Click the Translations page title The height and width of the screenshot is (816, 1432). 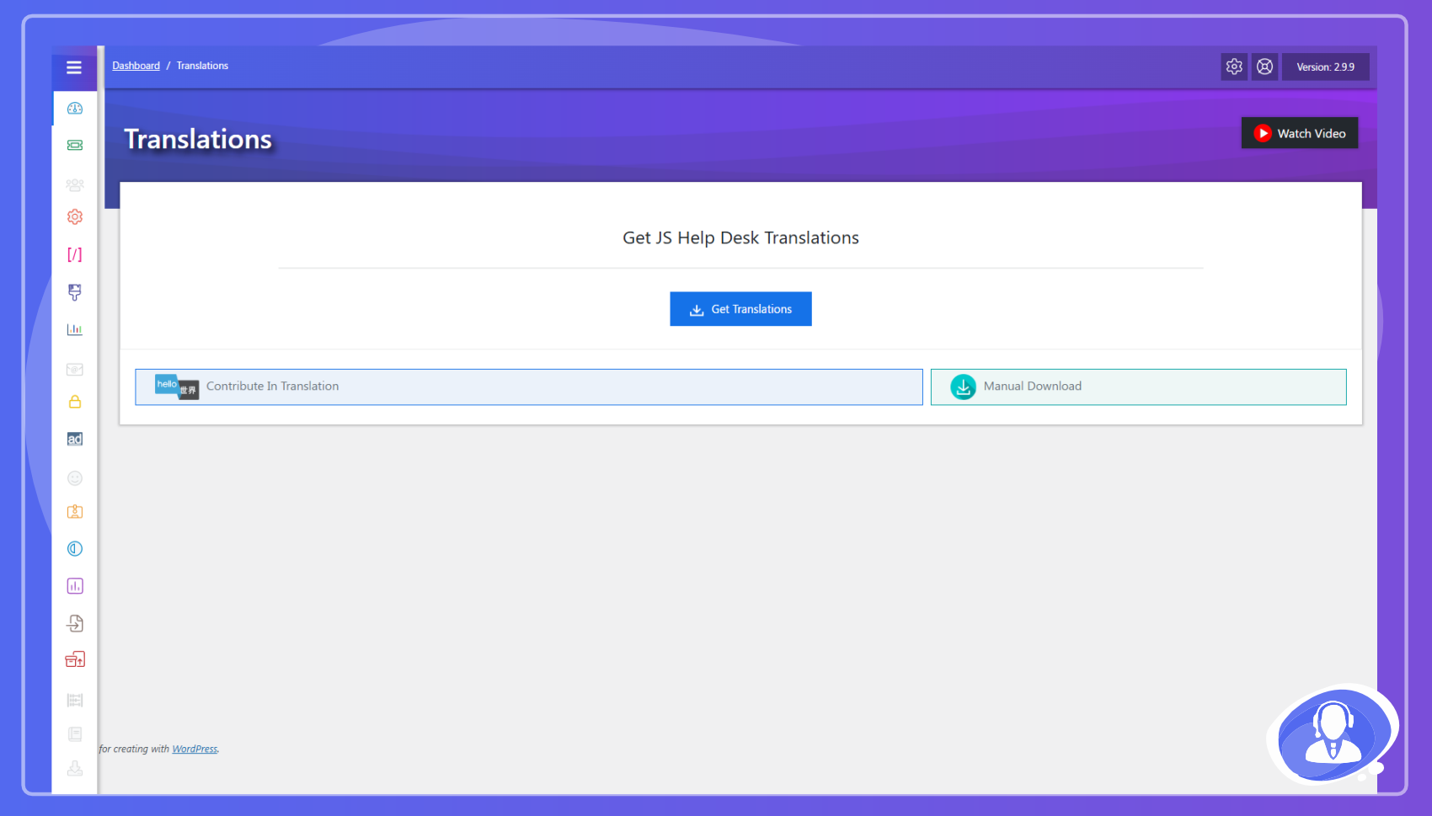pos(198,139)
